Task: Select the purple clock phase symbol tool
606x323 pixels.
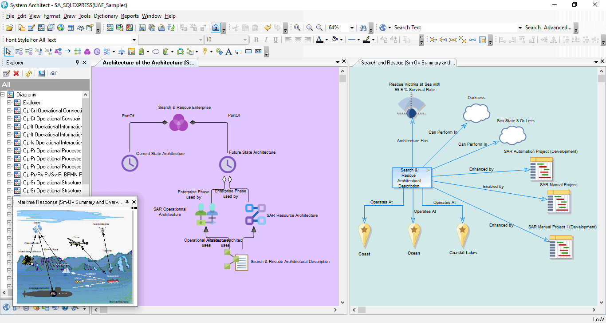Action: click(x=97, y=52)
